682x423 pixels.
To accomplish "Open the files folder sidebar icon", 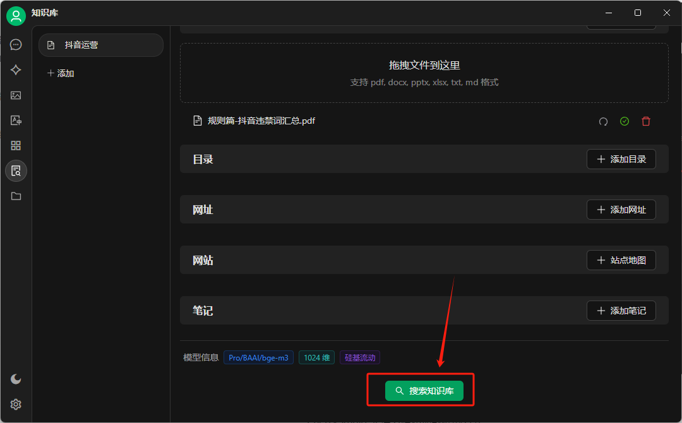I will coord(16,196).
